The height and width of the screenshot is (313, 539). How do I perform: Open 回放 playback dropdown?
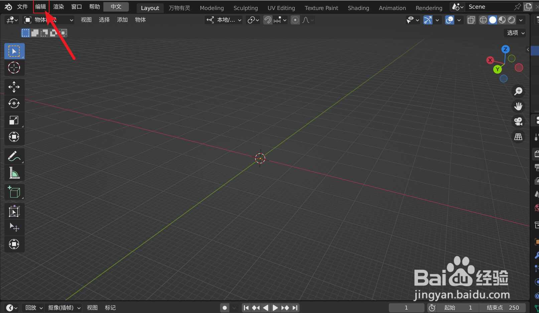point(33,308)
